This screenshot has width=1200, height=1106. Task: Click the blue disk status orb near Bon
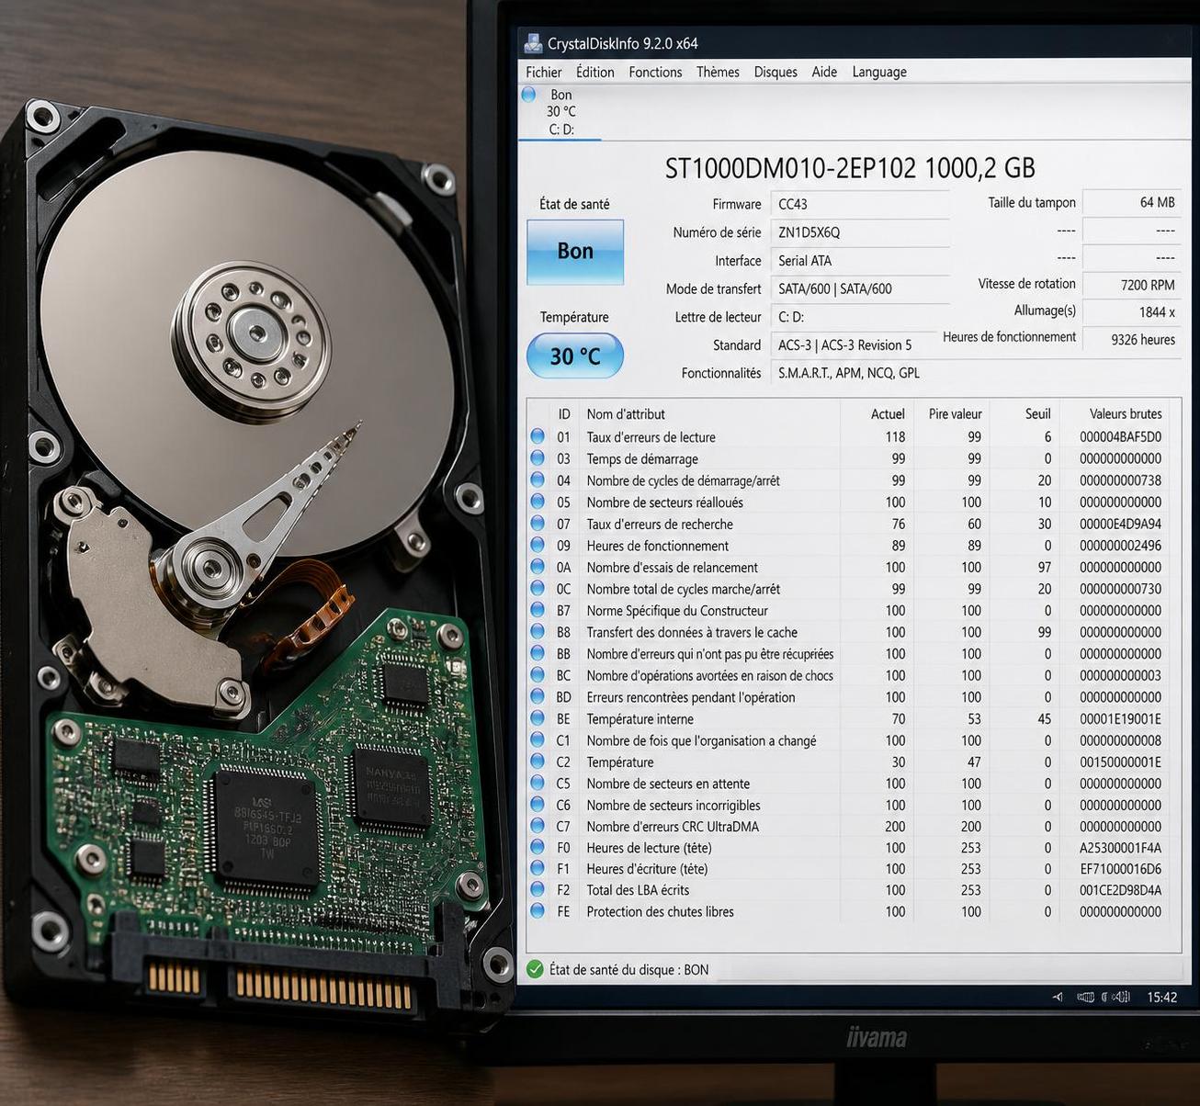(528, 94)
